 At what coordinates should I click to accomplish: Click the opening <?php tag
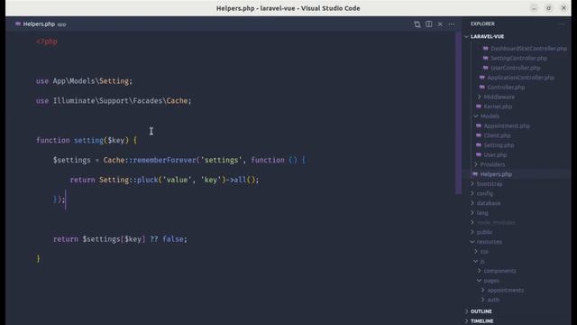pyautogui.click(x=46, y=42)
